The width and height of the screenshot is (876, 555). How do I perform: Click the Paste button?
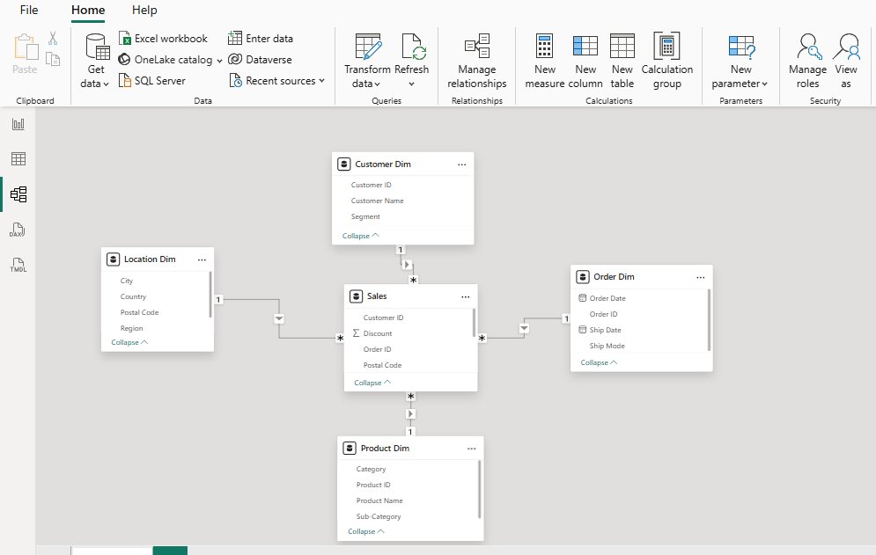[x=25, y=55]
